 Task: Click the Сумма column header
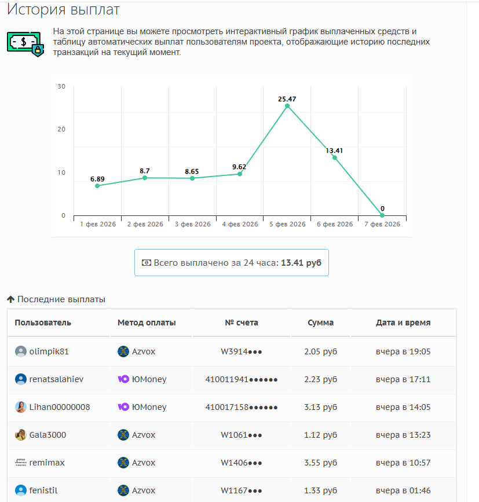coord(320,323)
